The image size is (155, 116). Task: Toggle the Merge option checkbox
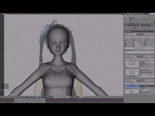click(133, 42)
